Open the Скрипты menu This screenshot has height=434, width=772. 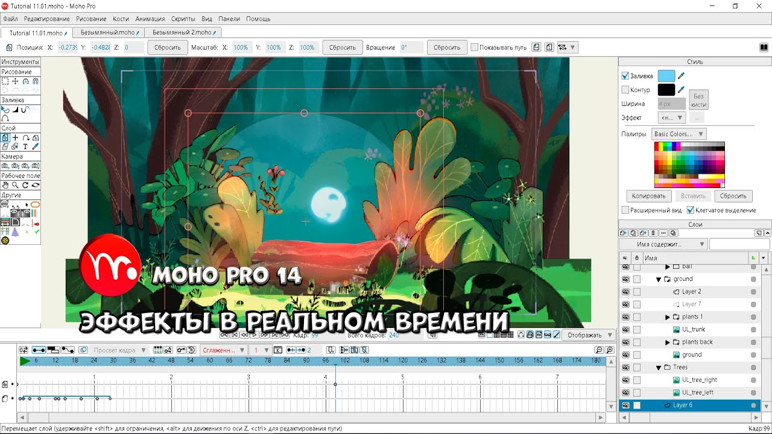click(183, 19)
